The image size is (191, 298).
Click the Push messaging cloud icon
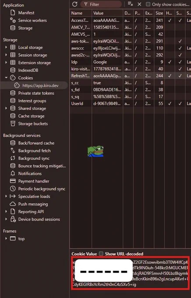(13, 204)
